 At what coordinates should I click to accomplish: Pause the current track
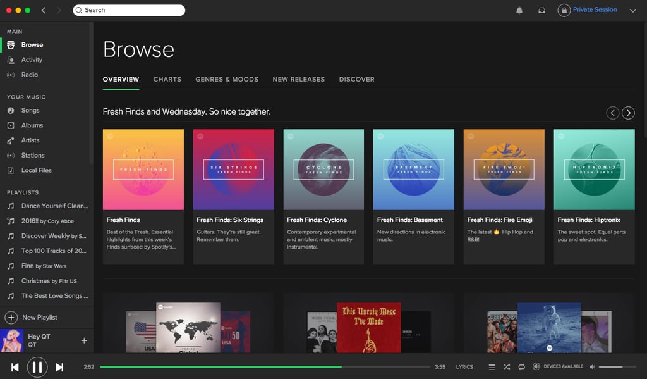[37, 367]
